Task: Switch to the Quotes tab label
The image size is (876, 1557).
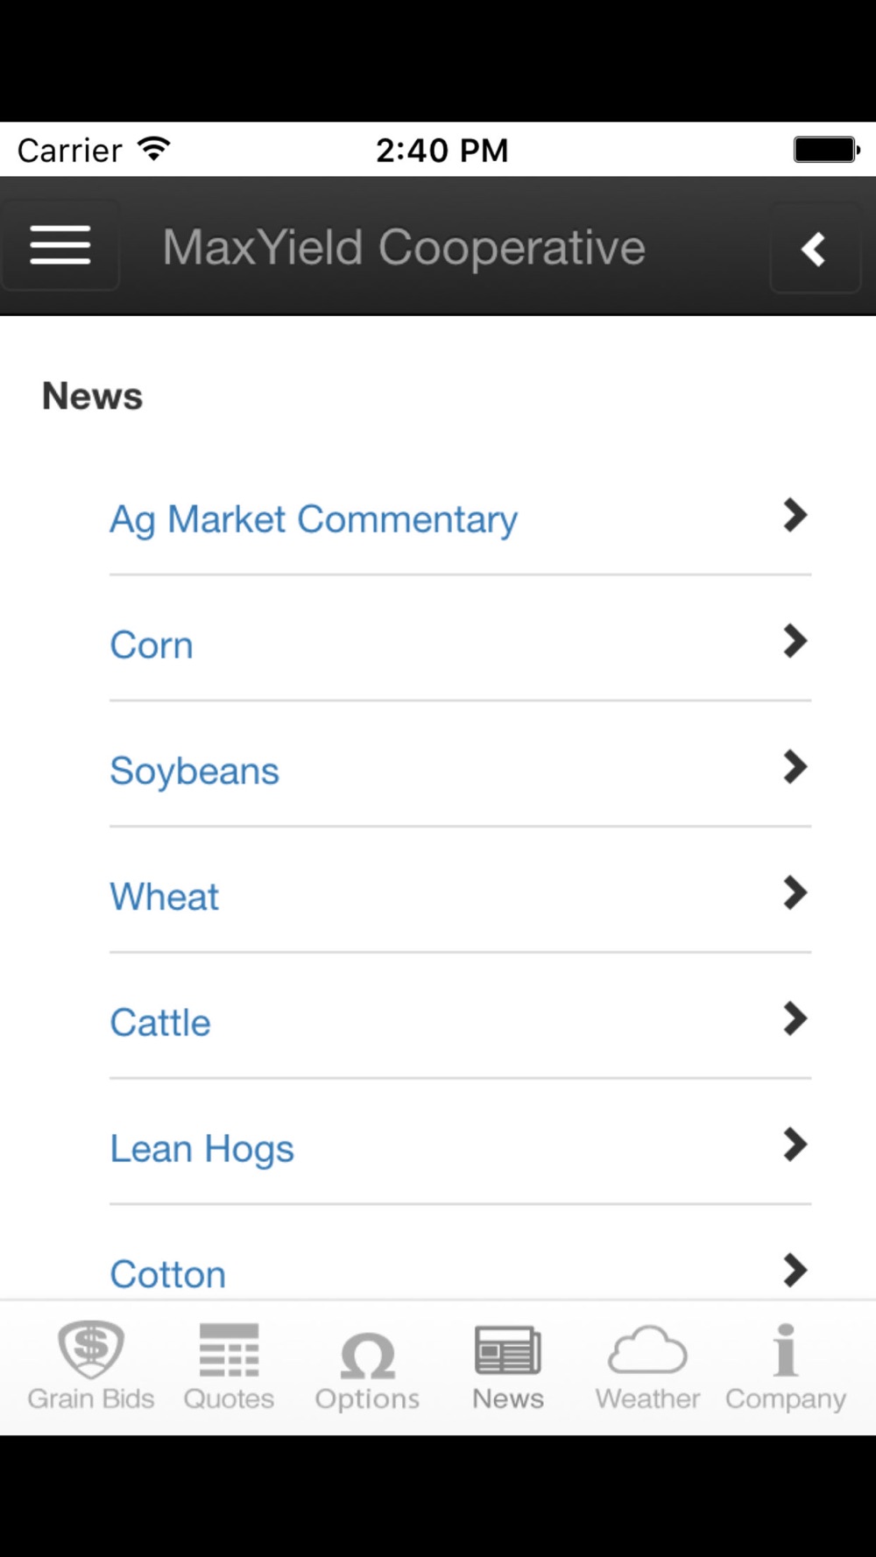Action: (x=229, y=1398)
